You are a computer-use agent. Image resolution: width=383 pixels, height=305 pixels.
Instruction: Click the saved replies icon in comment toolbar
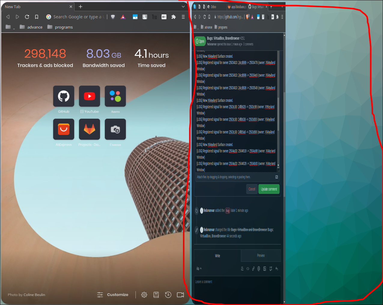tap(276, 268)
